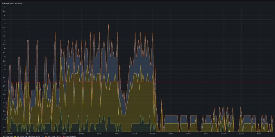This screenshot has width=275, height=137.
Task: Click the 13 y-axis value label
Action: [x=5, y=23]
